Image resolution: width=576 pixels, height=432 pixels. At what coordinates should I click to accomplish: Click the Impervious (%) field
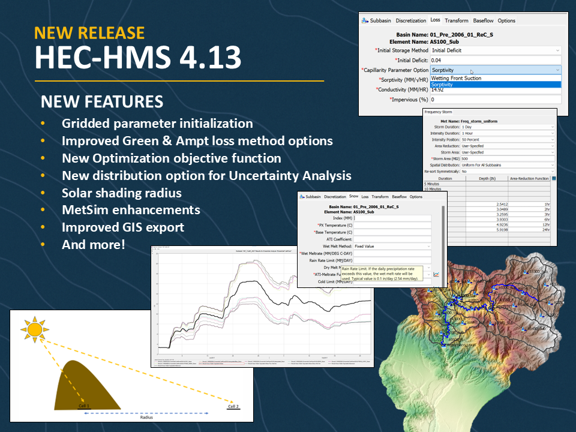click(496, 100)
